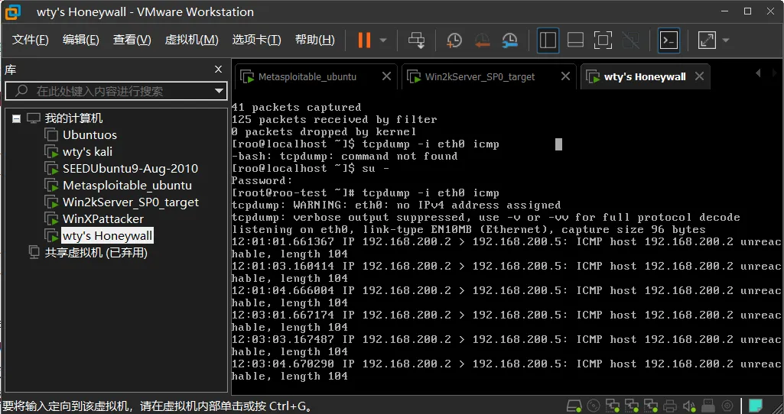Click the '41 packets captured' terminal line
This screenshot has height=414, width=784.
click(296, 108)
